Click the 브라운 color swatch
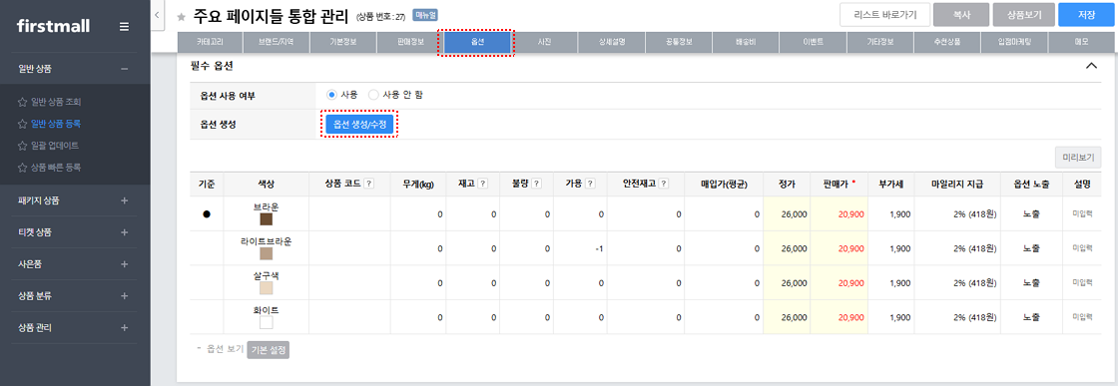The image size is (1118, 386). pyautogui.click(x=267, y=219)
